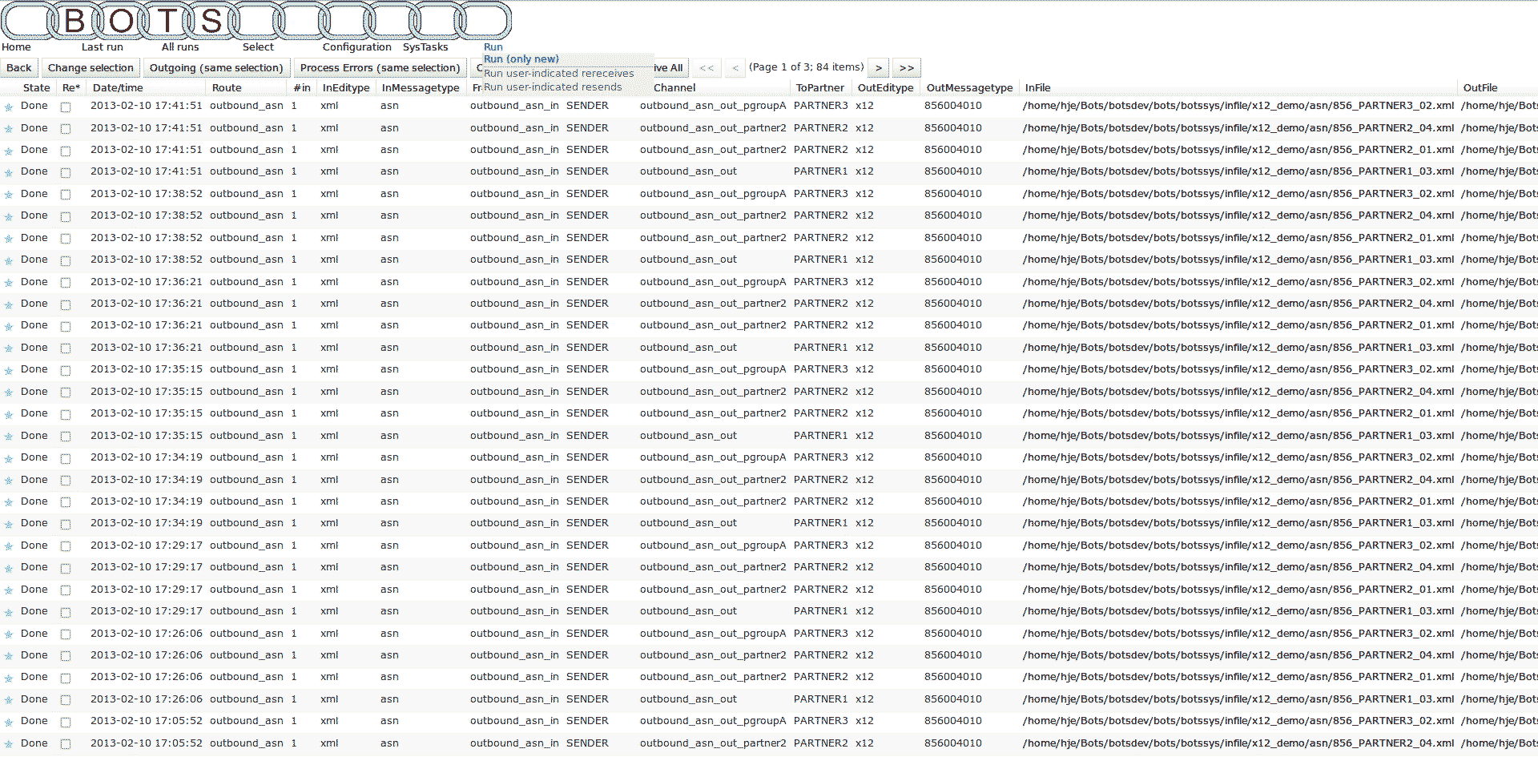
Task: Open the SysTasks menu
Action: coord(425,46)
